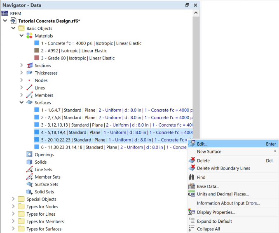Viewport: 279px width, 233px height.
Task: Collapse the Surfaces node
Action: [21, 102]
